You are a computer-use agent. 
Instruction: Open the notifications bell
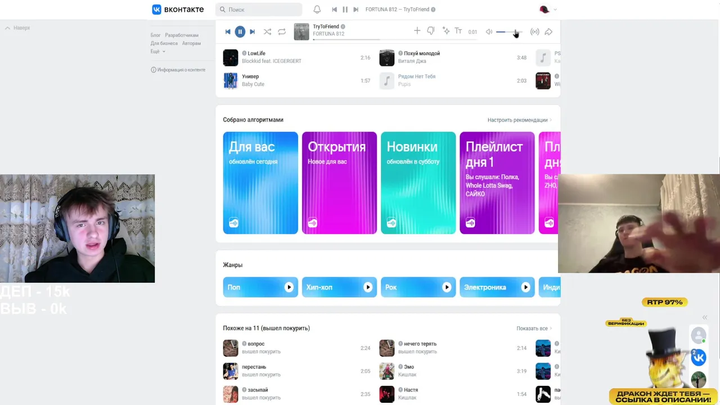coord(317,10)
